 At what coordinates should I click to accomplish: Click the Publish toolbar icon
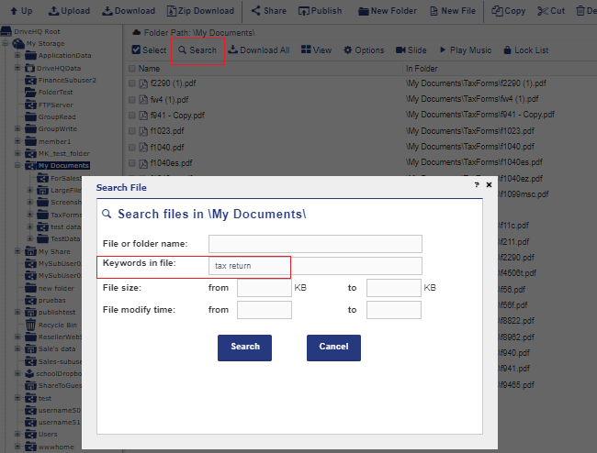320,11
